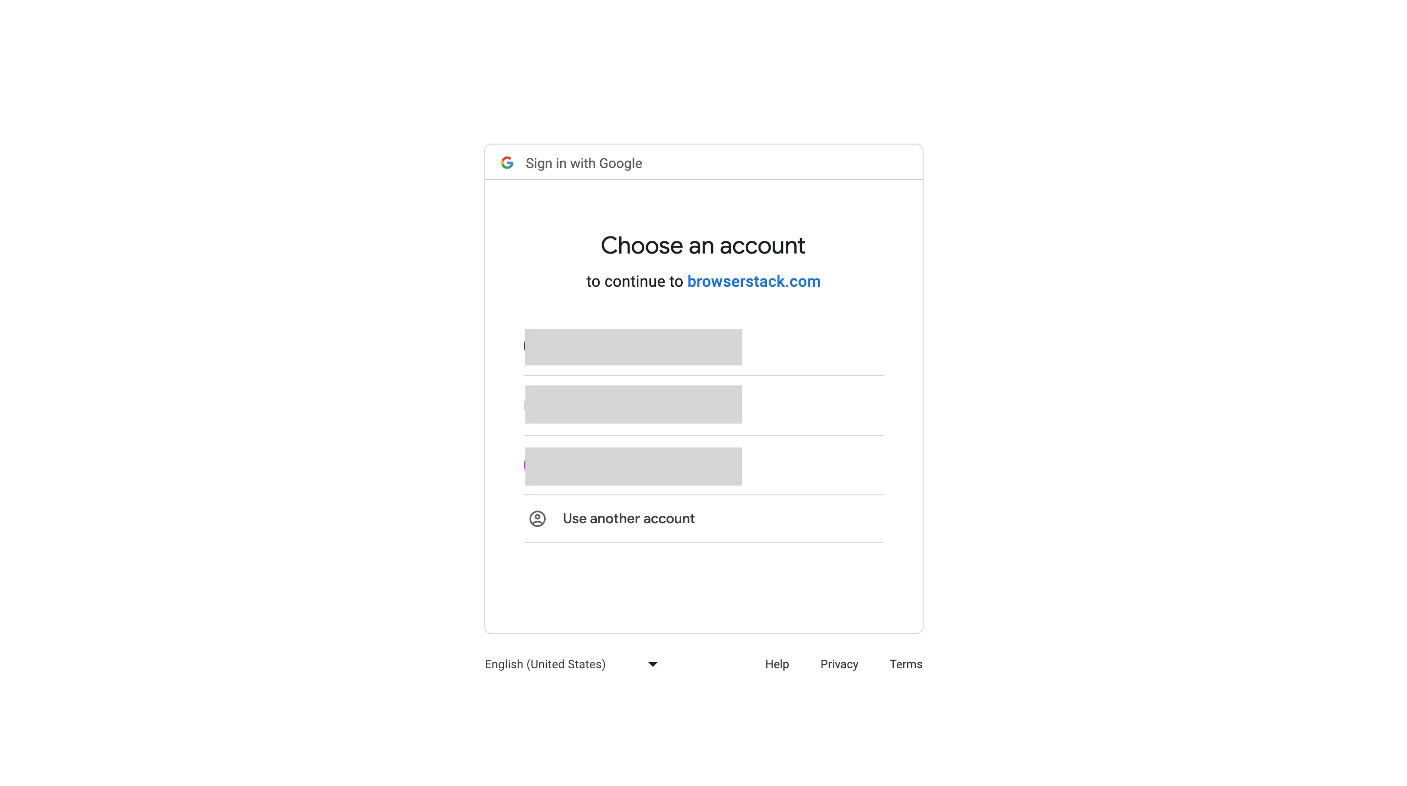Click the "Sign in with Google" header text
The image size is (1407, 786).
point(584,163)
